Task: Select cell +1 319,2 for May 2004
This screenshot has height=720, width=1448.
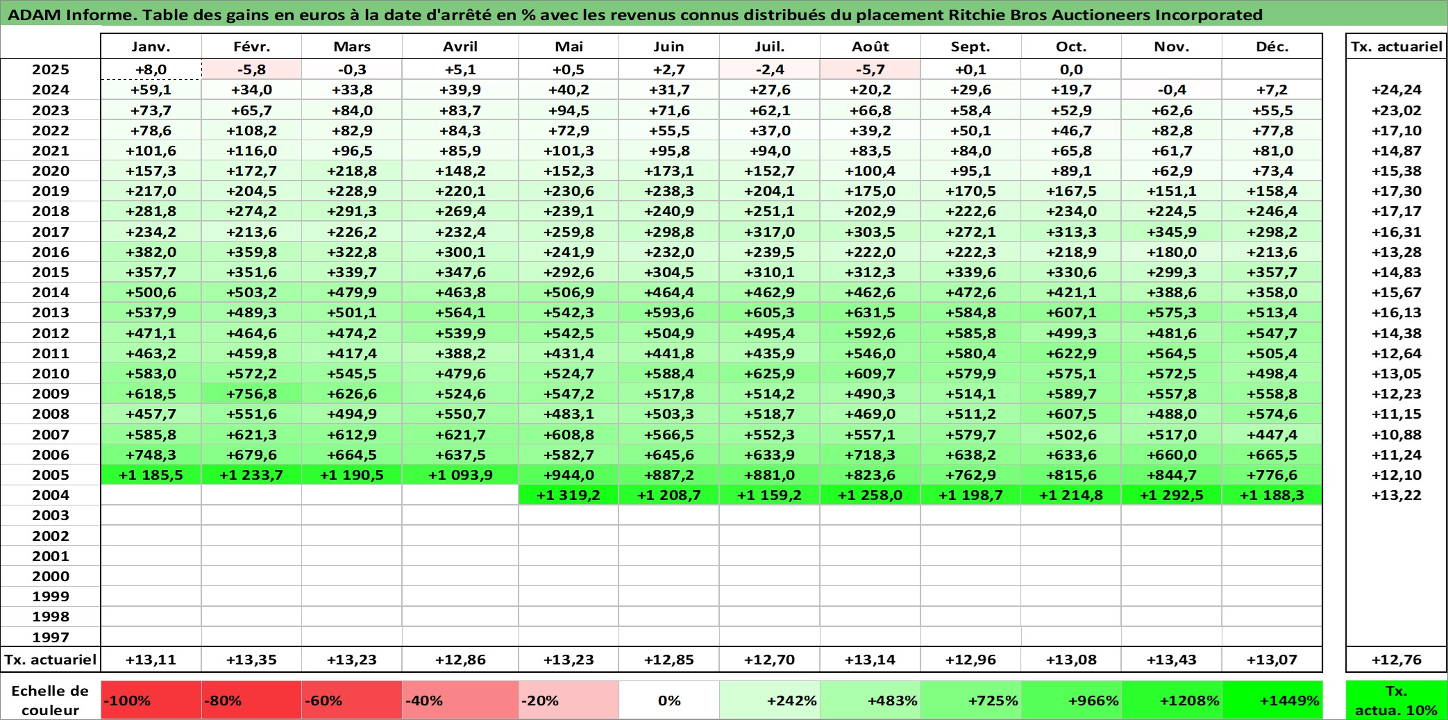Action: click(x=569, y=495)
